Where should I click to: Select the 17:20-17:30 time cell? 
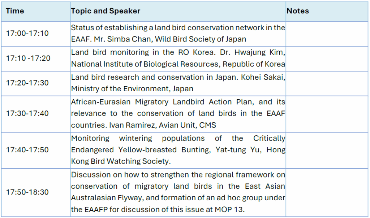pos(27,83)
